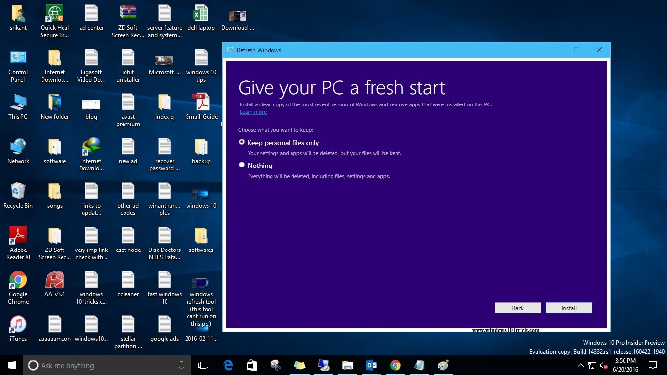Select the windows refresh tool icon
This screenshot has height=375, width=667.
click(201, 302)
